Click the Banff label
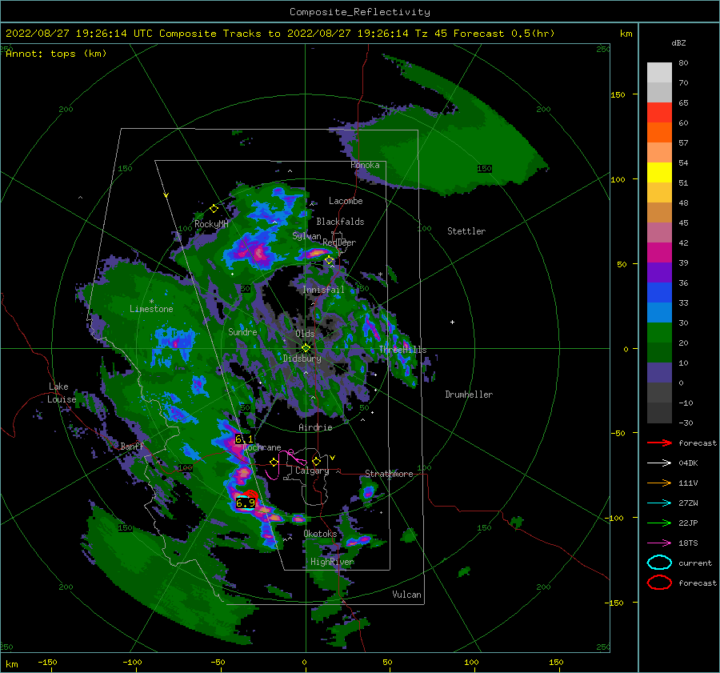This screenshot has width=720, height=673. coord(132,447)
